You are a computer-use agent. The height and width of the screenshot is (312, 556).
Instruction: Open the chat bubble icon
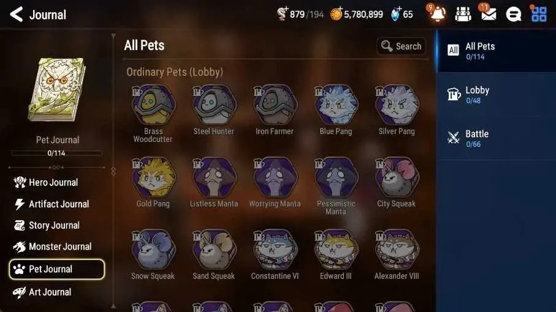click(513, 15)
